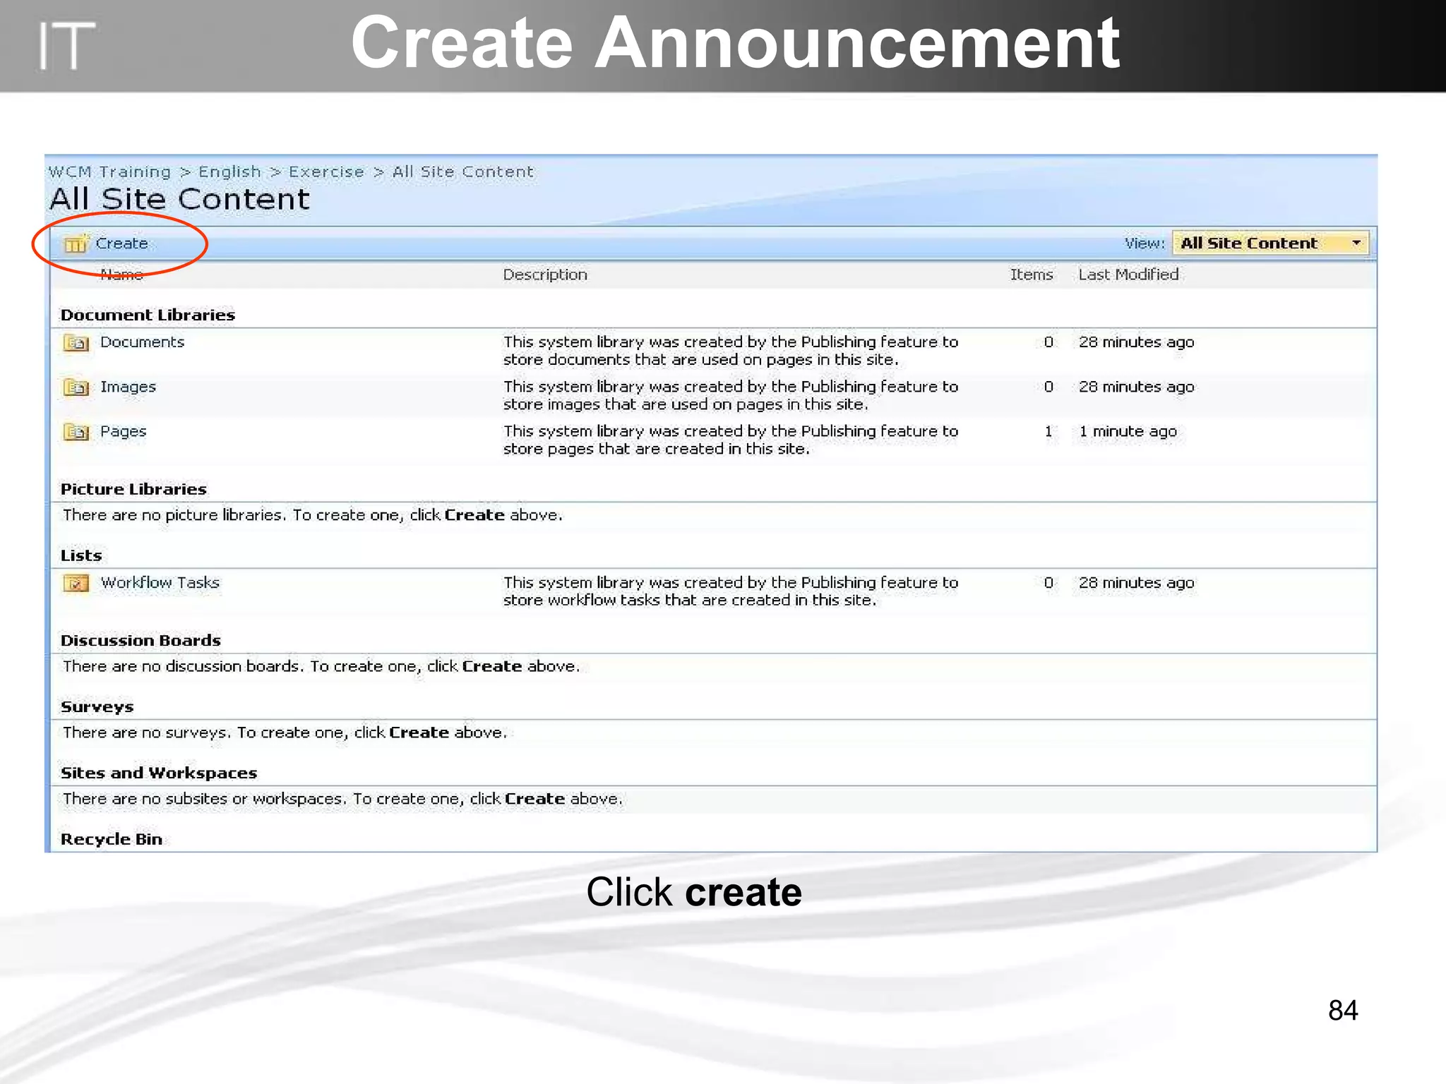
Task: Click the Picture Libraries section heading
Action: 133,489
